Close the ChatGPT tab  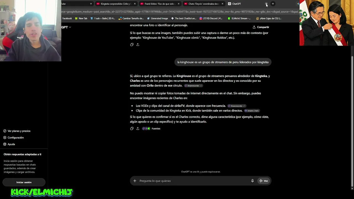pyautogui.click(x=266, y=4)
